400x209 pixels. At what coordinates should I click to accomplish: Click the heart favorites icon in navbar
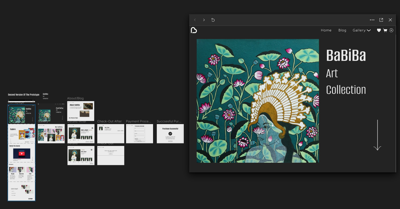tap(379, 30)
